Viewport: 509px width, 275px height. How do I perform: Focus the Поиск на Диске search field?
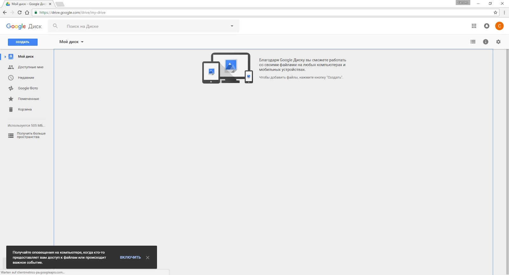point(143,26)
